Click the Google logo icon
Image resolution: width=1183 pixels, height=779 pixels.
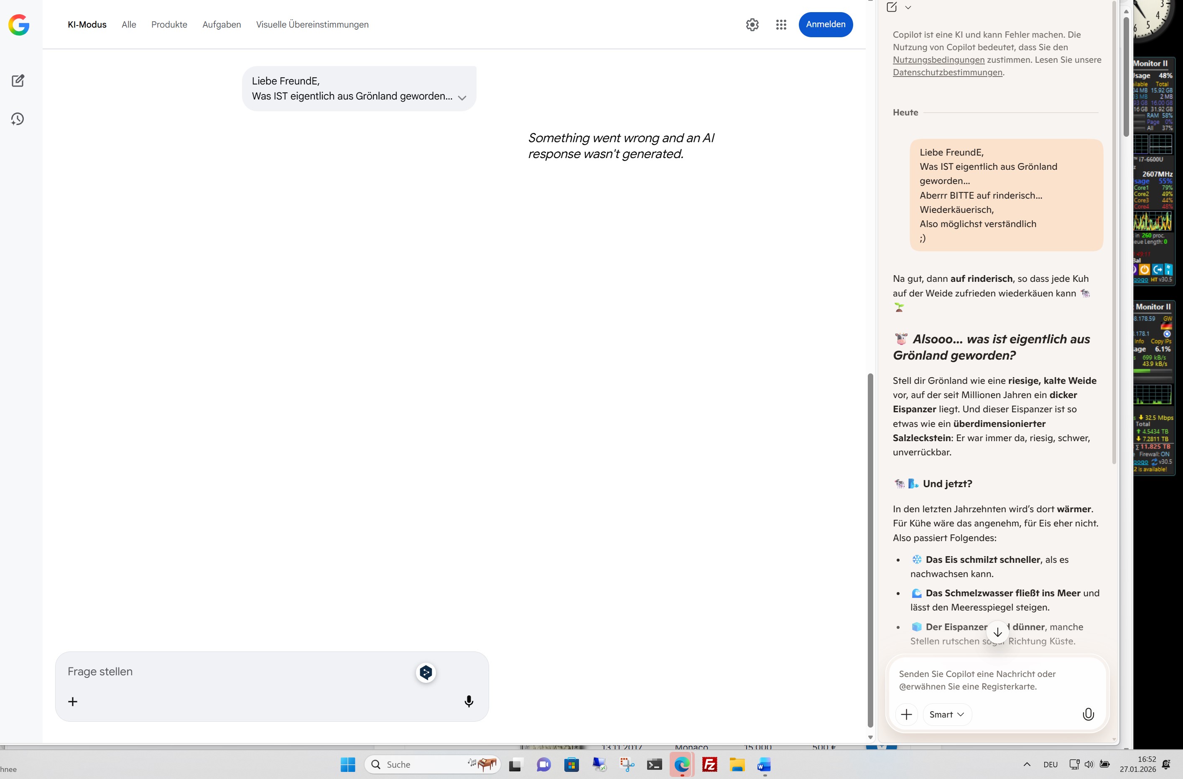click(19, 25)
